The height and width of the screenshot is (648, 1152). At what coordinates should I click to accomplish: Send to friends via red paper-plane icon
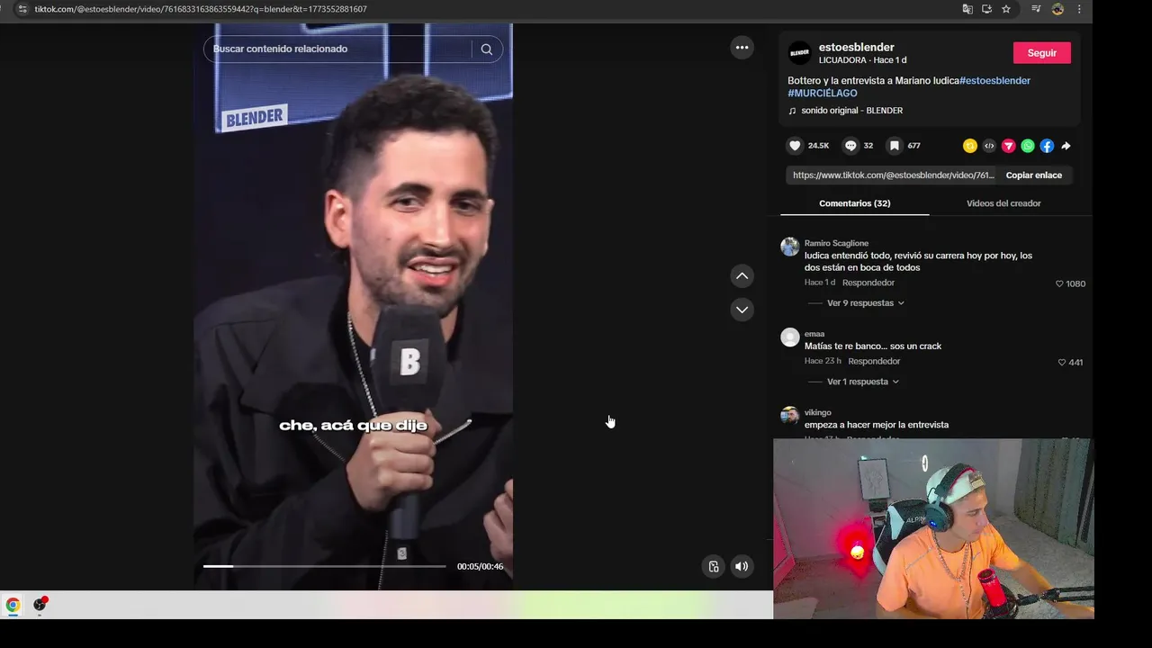point(1008,146)
